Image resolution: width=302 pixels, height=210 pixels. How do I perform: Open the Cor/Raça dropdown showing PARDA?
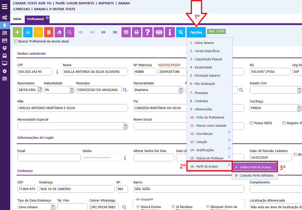click(x=299, y=108)
